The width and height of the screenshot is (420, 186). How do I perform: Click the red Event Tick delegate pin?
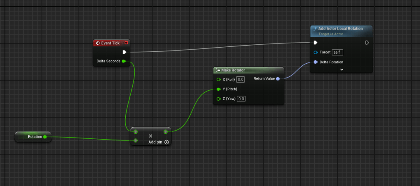click(x=126, y=43)
